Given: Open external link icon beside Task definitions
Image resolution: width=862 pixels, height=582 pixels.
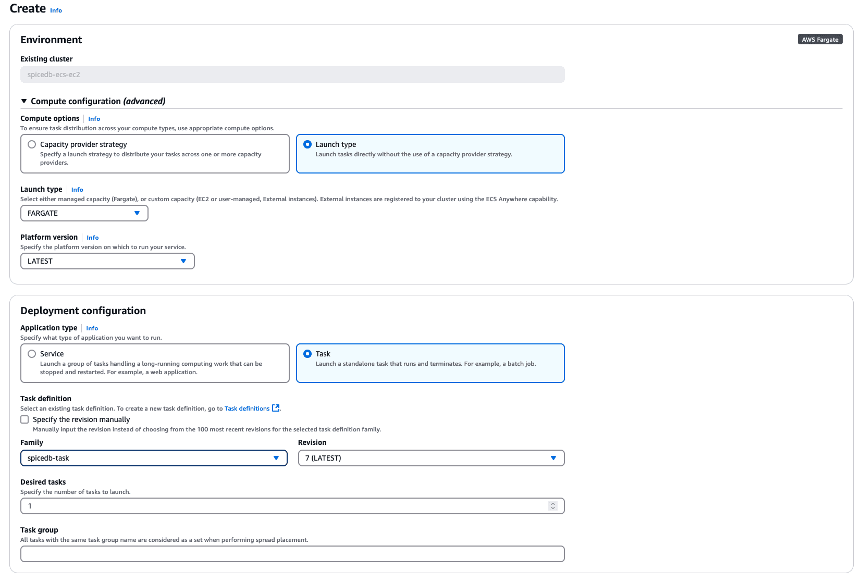Looking at the screenshot, I should 276,408.
